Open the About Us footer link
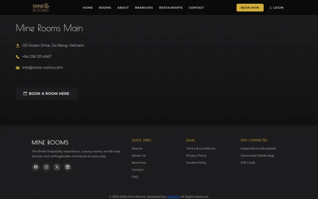This screenshot has height=199, width=318. [x=139, y=155]
